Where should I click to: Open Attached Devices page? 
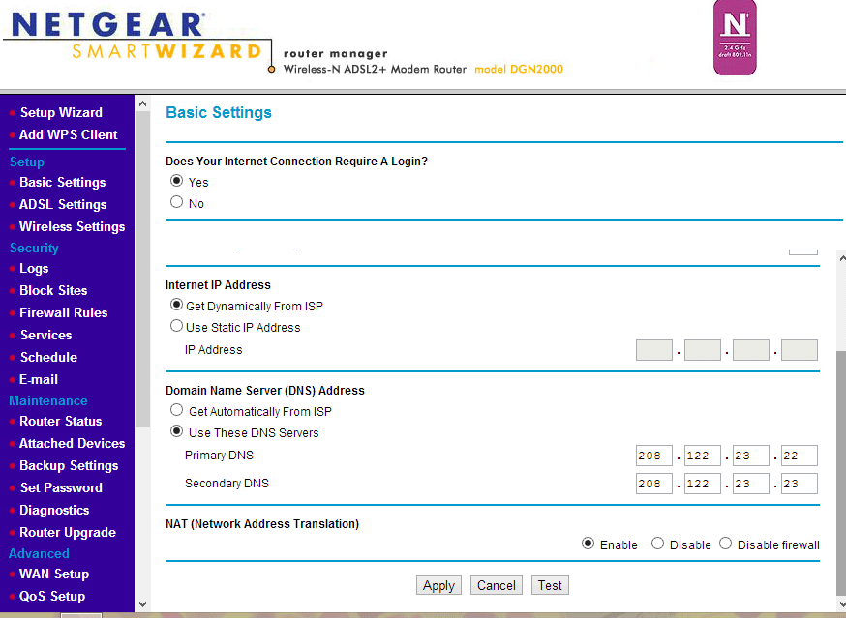[72, 443]
